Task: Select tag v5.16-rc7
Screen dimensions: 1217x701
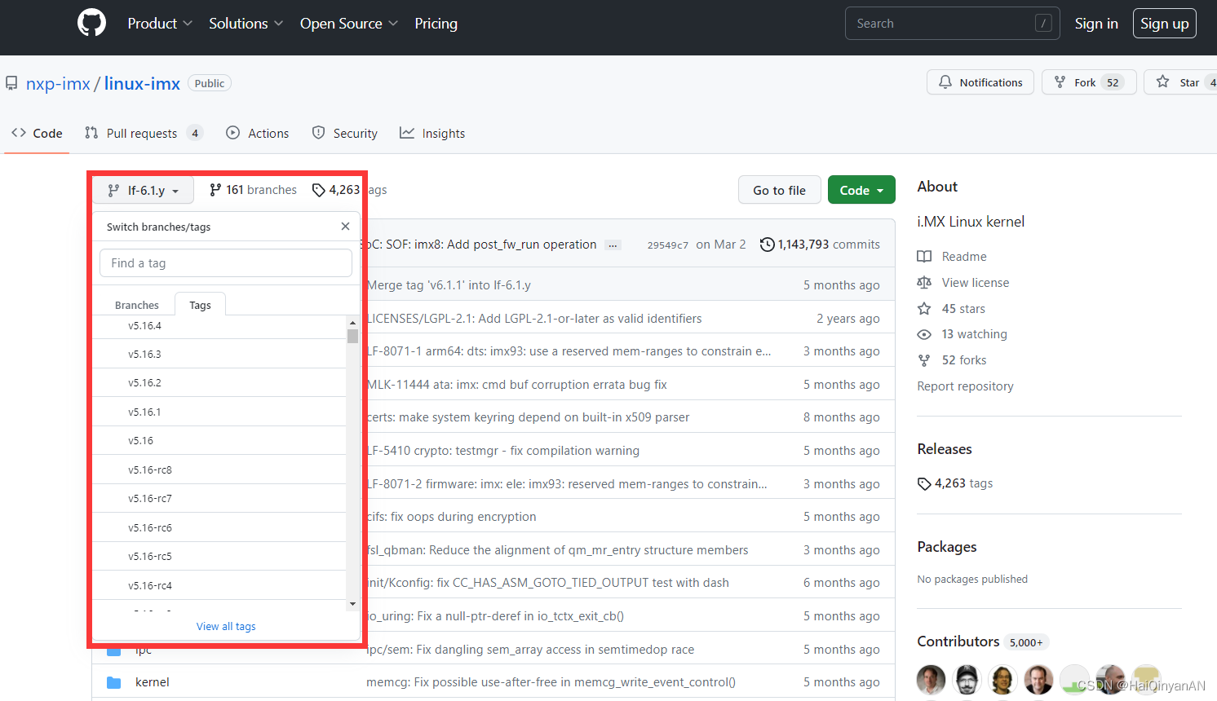Action: (219, 498)
